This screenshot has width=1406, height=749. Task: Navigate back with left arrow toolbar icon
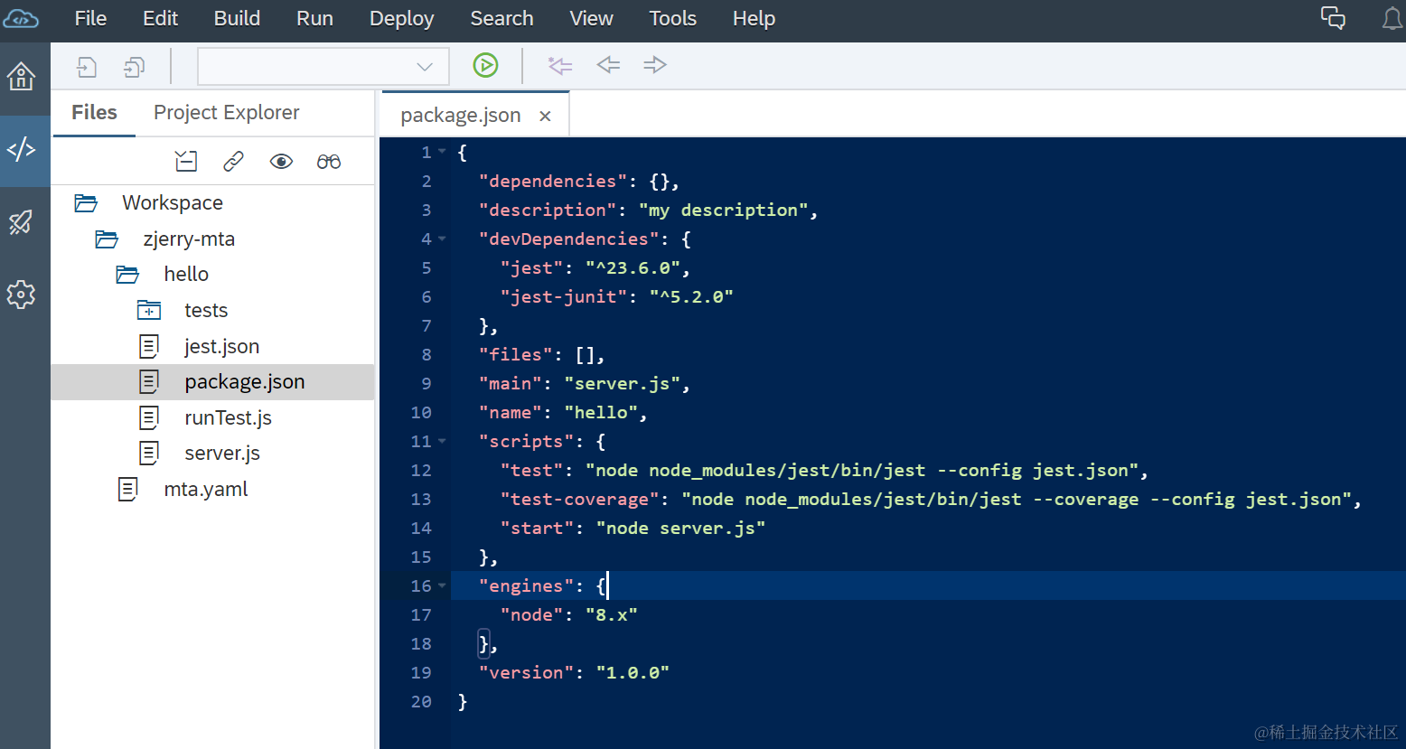(608, 65)
